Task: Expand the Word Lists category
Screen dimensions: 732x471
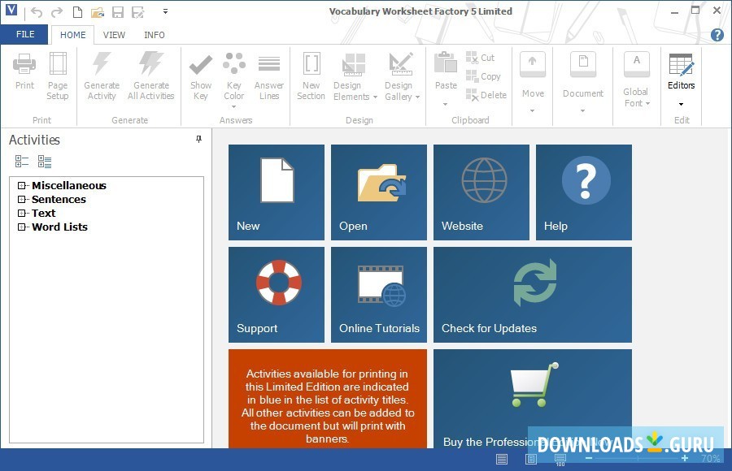Action: (x=21, y=227)
